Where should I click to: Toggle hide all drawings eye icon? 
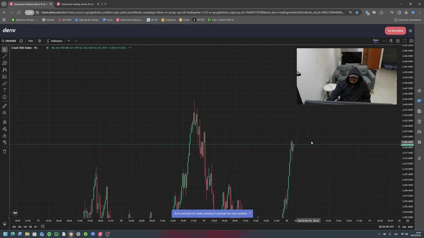tap(5, 142)
